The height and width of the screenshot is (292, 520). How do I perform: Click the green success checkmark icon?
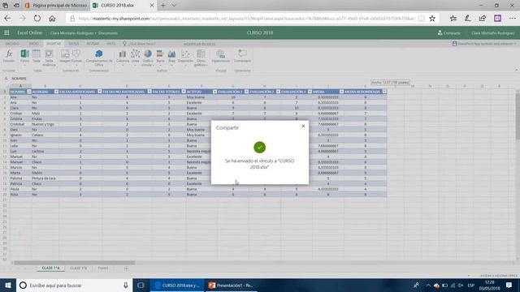pyautogui.click(x=260, y=148)
